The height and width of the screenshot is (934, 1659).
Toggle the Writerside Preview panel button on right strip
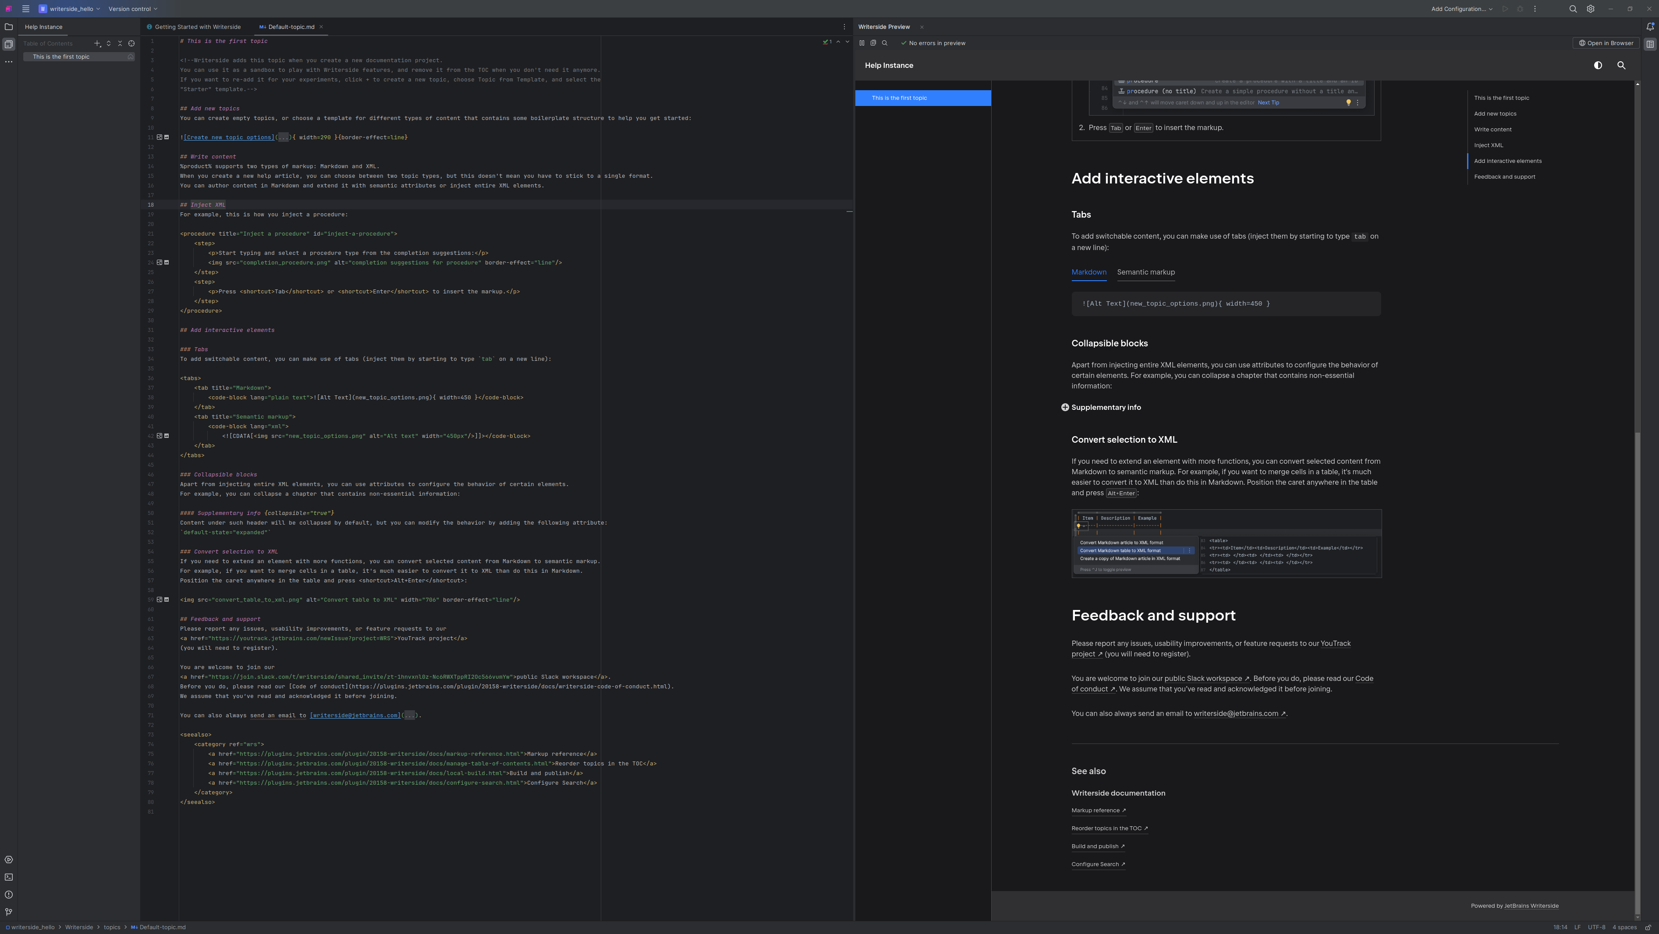1650,44
